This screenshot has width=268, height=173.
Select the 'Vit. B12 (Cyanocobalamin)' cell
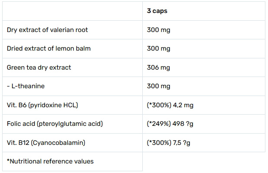(x=46, y=143)
